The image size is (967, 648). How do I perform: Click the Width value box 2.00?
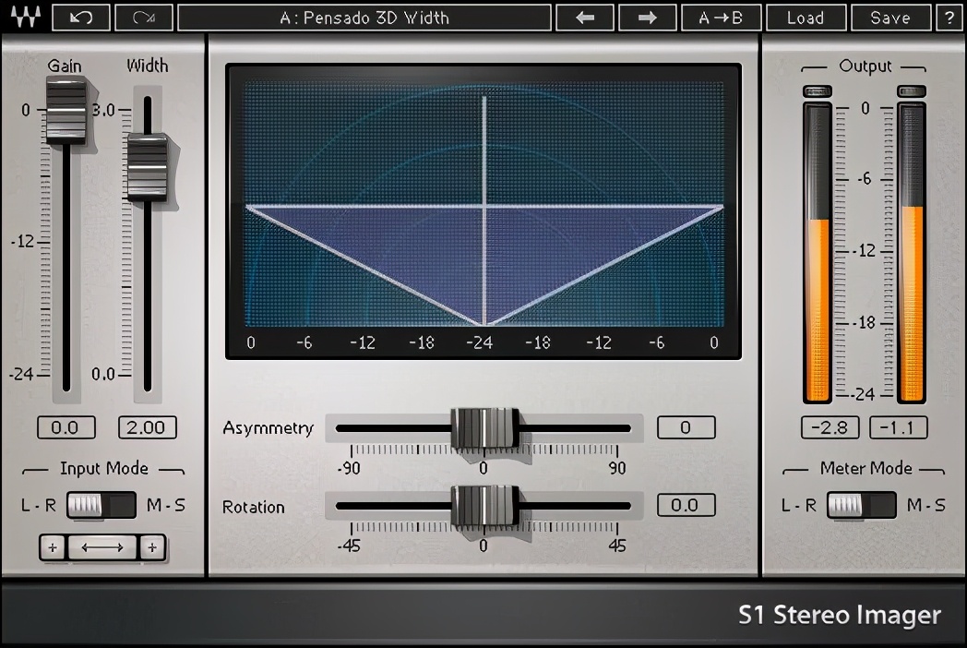pyautogui.click(x=148, y=427)
